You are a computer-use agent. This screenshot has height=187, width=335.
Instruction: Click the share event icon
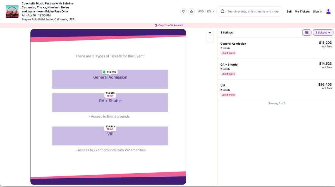pos(192,11)
